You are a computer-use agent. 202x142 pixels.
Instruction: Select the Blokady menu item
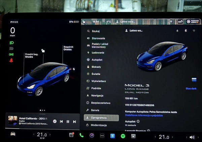pyautogui.click(x=94, y=67)
